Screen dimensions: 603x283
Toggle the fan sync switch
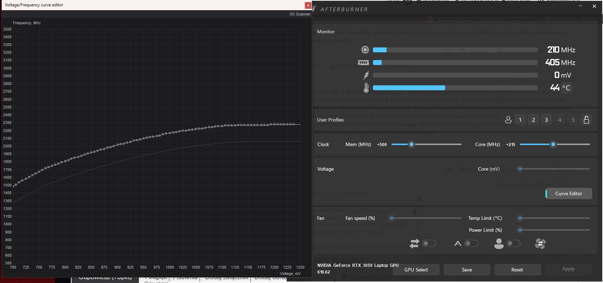click(429, 243)
